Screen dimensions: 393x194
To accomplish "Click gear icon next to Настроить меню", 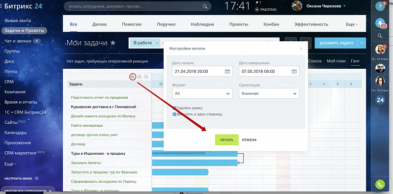I will point(37,178).
